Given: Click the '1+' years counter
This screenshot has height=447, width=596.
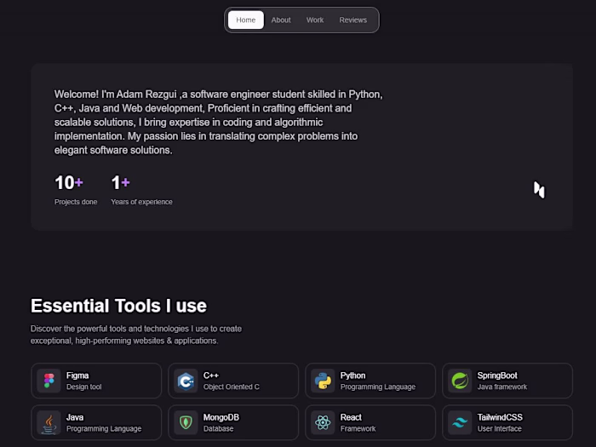Looking at the screenshot, I should click(x=121, y=182).
